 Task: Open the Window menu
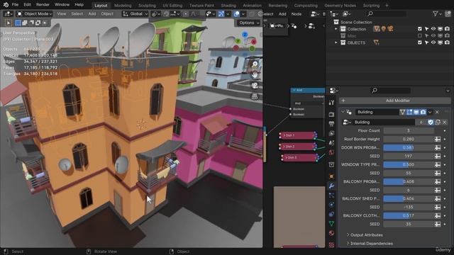[62, 5]
